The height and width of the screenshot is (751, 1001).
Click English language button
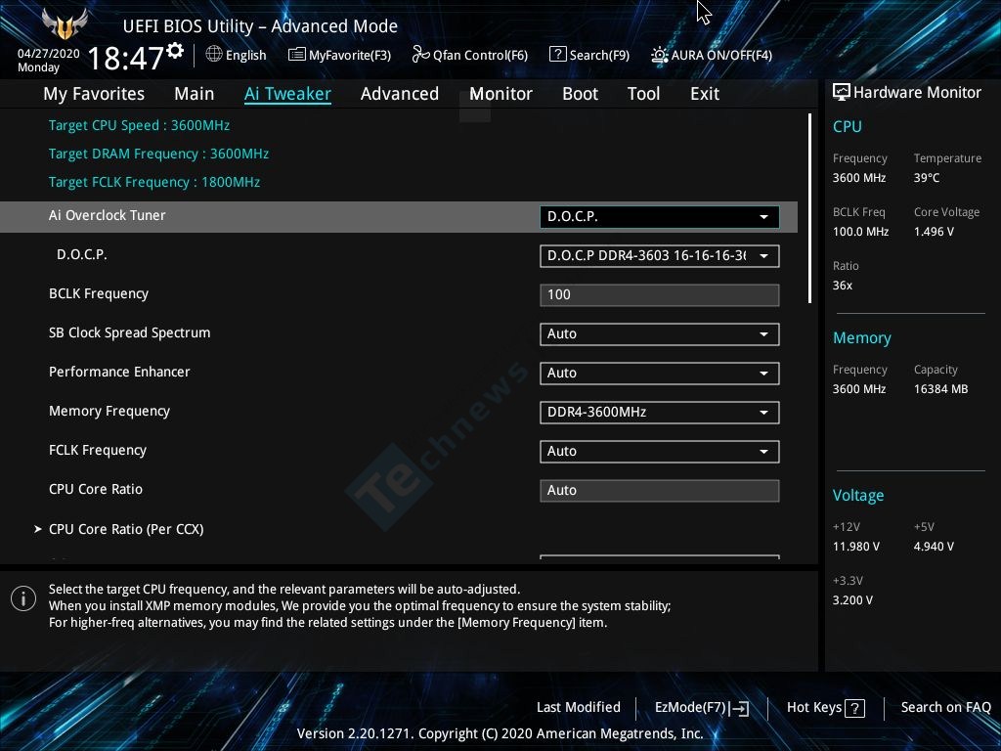pyautogui.click(x=237, y=55)
